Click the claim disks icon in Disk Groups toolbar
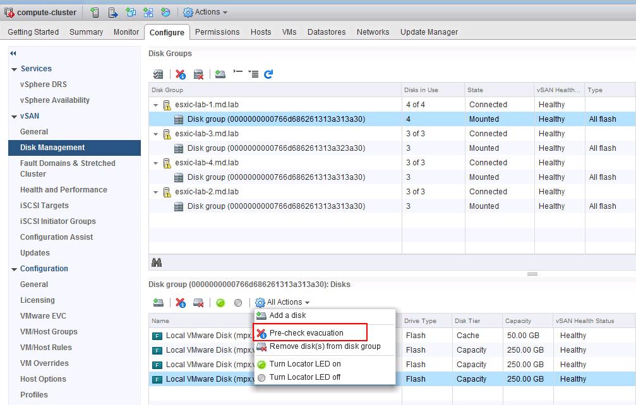This screenshot has width=636, height=405. pos(158,74)
